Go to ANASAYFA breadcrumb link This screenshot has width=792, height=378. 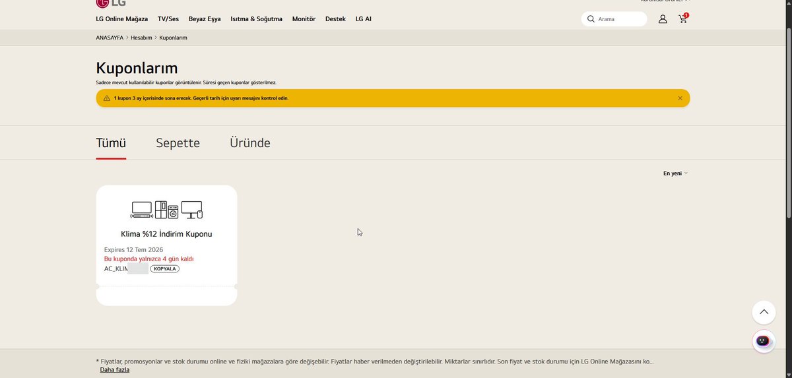(x=110, y=38)
